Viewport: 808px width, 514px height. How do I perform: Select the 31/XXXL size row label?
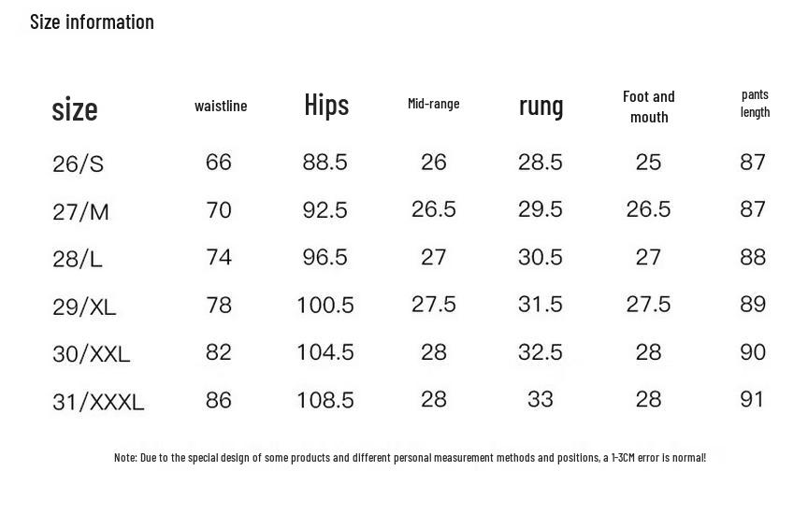(x=98, y=402)
